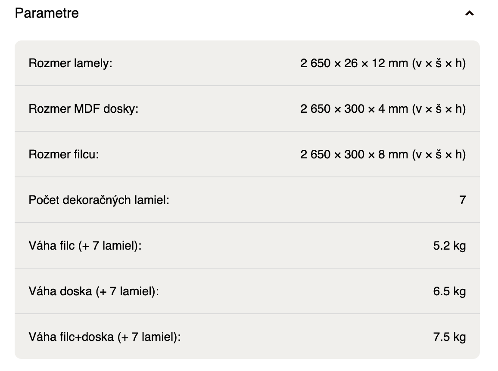Collapse the Parametre section with the chevron
Viewport: 498px width, 371px height.
coord(470,13)
